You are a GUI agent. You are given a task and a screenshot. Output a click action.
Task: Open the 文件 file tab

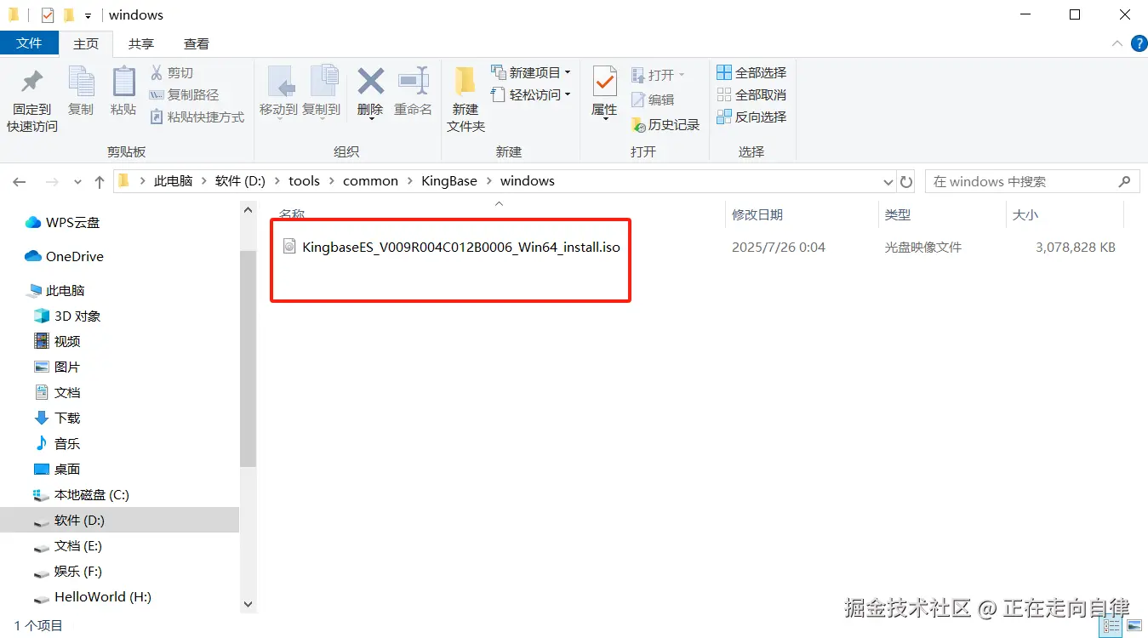point(29,43)
